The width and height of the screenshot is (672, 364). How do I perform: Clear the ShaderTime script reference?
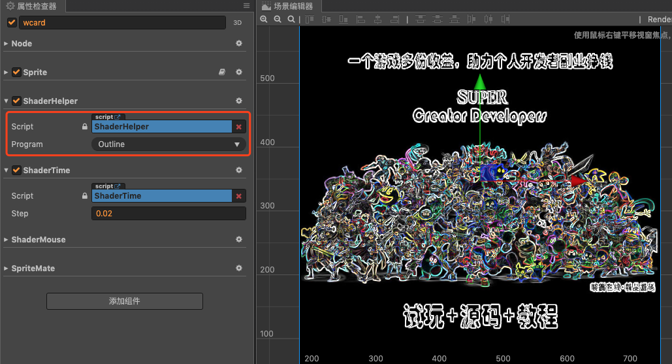coord(239,196)
